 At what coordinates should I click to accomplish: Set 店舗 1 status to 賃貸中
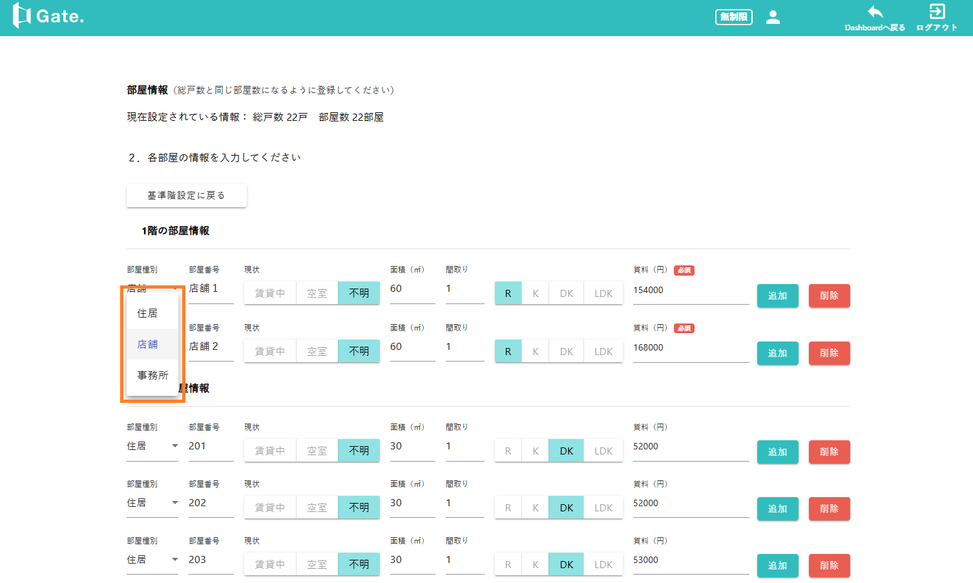pyautogui.click(x=270, y=293)
